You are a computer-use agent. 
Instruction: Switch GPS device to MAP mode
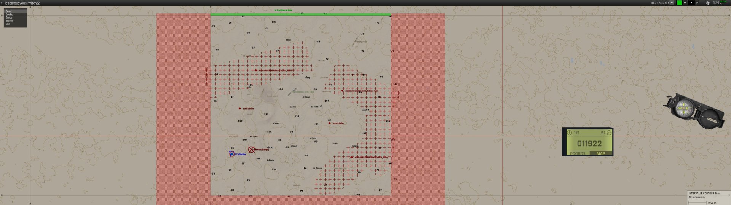click(600, 153)
